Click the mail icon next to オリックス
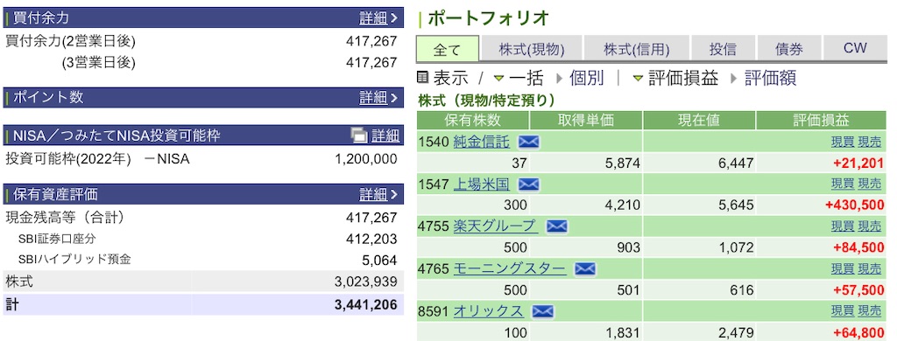The height and width of the screenshot is (341, 897). 542,311
